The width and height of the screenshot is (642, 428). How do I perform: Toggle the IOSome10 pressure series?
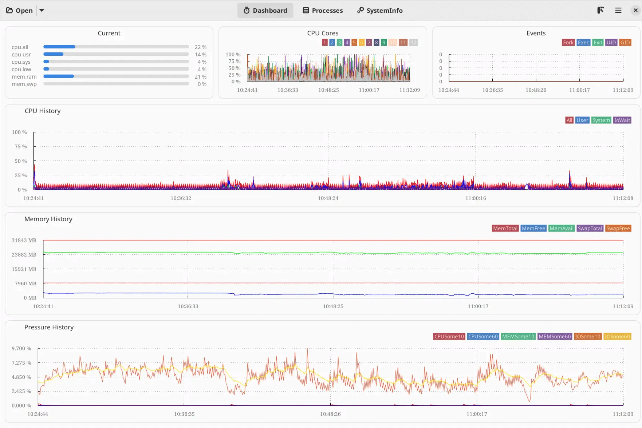pos(588,337)
